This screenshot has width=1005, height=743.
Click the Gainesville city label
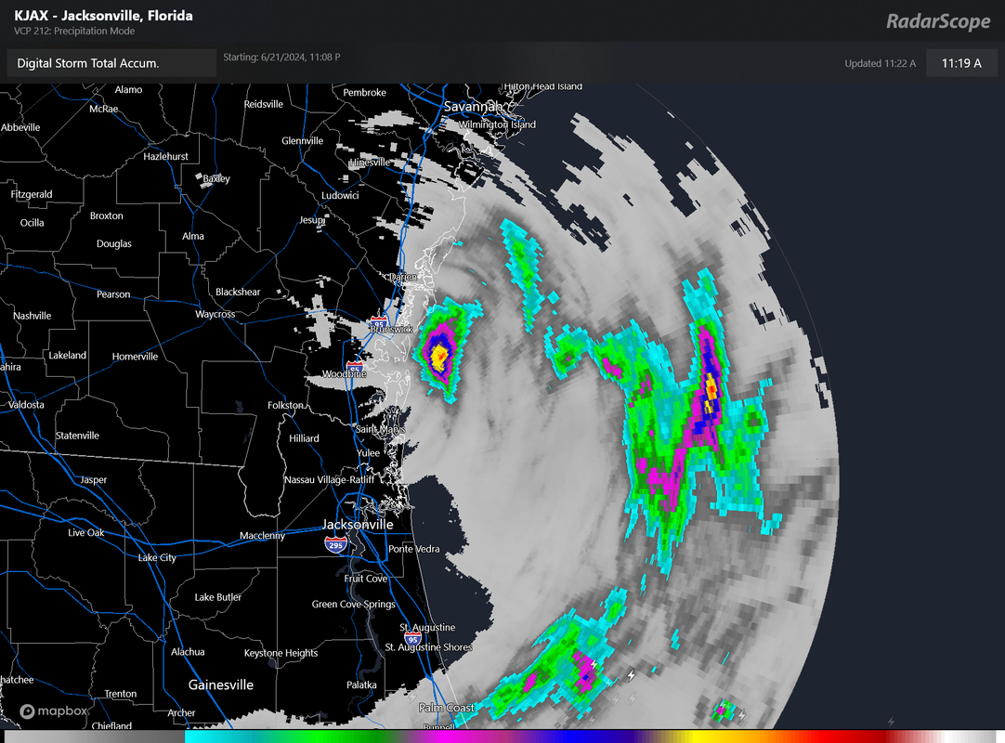pos(220,684)
